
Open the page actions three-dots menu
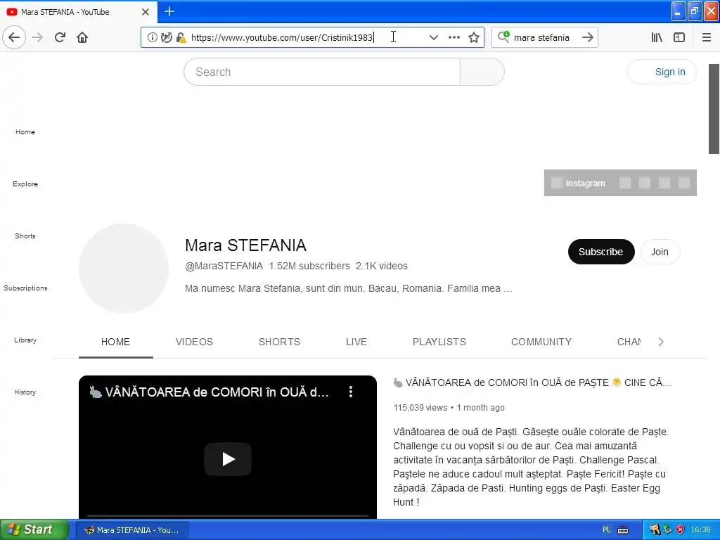(x=454, y=37)
